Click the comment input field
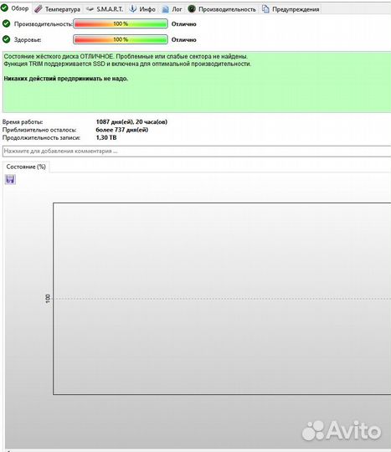Viewport: 391px width, 452px height. [x=197, y=151]
